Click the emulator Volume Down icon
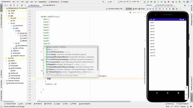 (153, 9)
